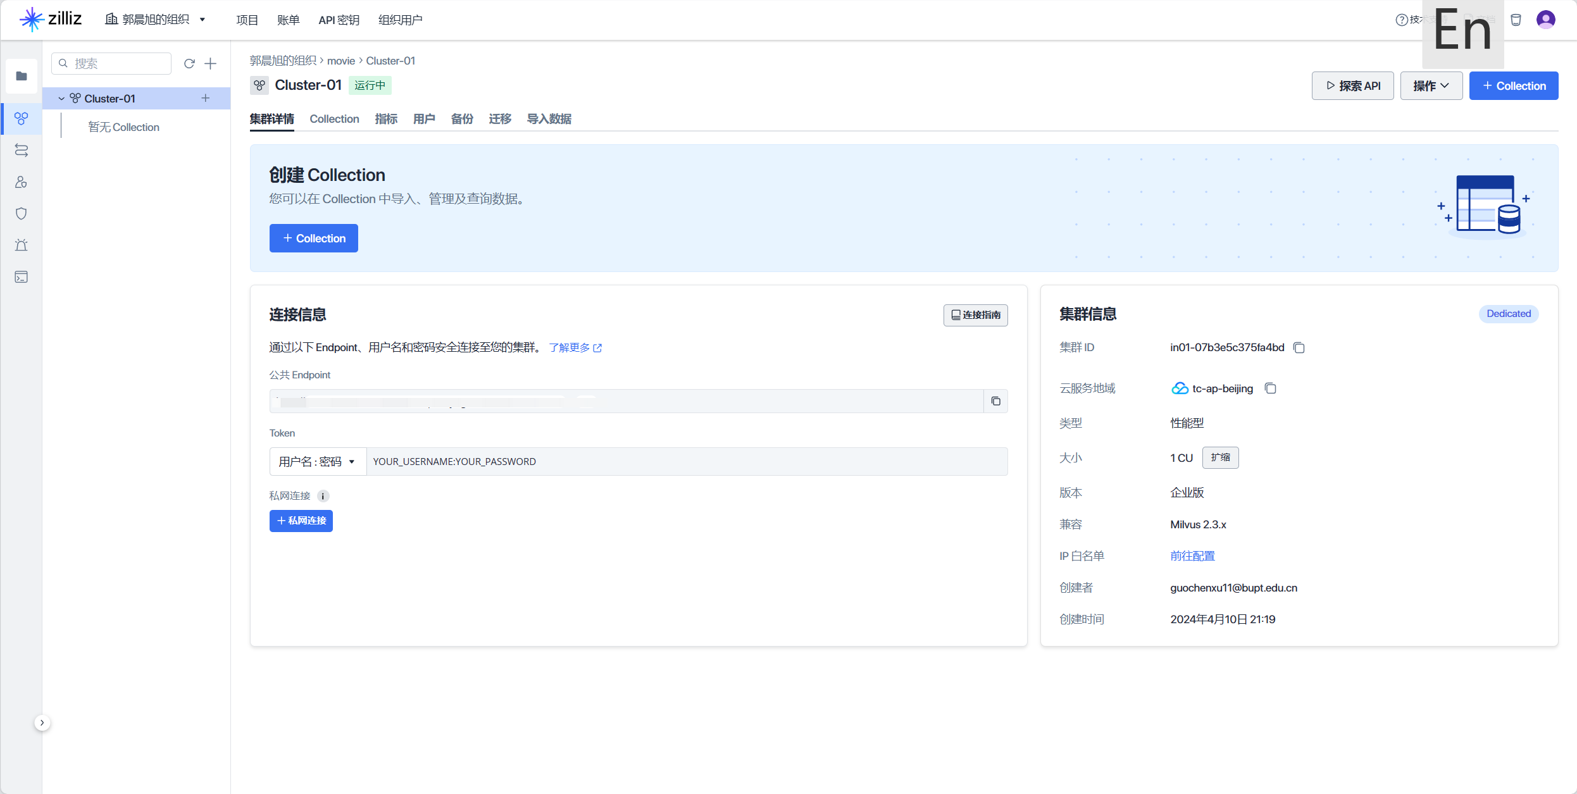1577x794 pixels.
Task: Click the zilliz logo
Action: point(51,19)
